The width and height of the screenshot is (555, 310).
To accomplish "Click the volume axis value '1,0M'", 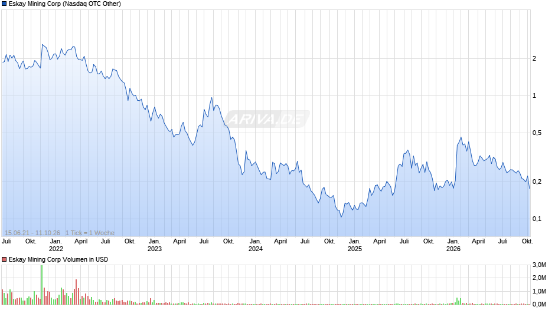I will [539, 291].
